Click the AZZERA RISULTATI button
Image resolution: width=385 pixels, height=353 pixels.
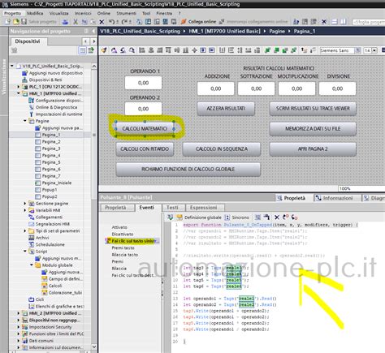tap(226, 109)
